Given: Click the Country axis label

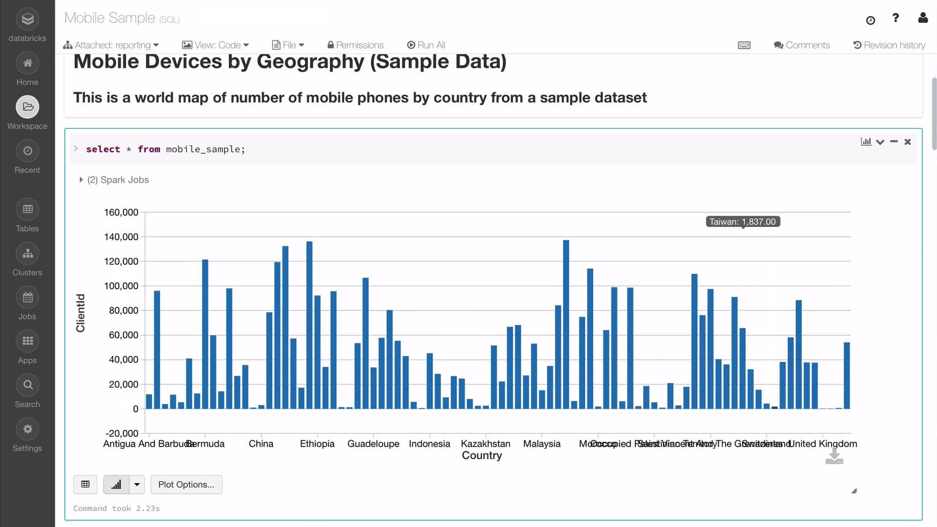Looking at the screenshot, I should click(482, 455).
